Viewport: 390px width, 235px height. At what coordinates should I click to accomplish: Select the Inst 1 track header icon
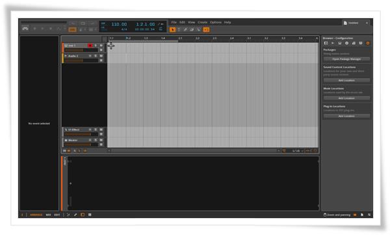click(66, 46)
